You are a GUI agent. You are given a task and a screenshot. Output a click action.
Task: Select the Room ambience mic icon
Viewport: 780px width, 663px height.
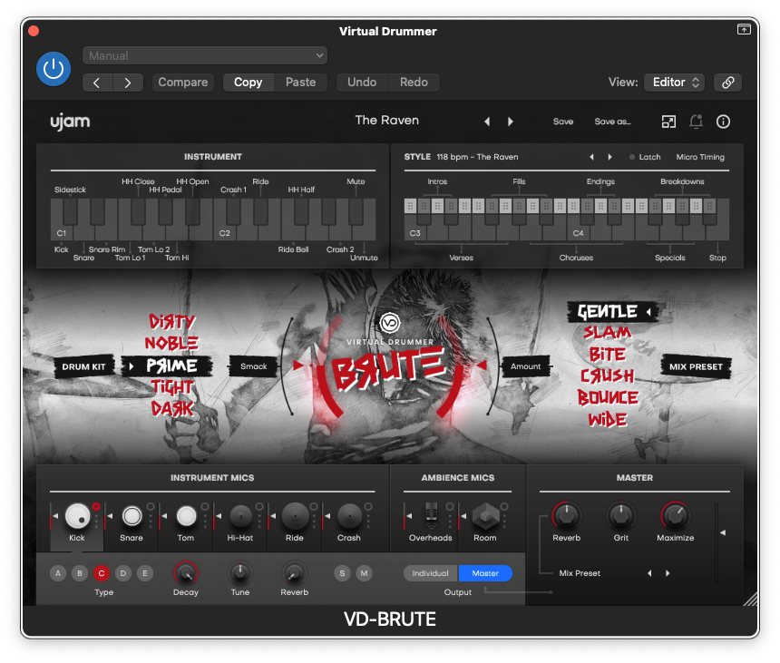[x=485, y=516]
